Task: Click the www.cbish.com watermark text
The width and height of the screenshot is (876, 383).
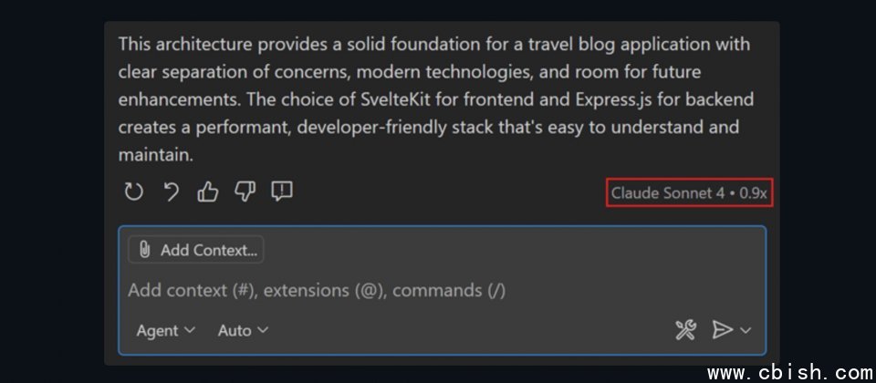Action: [x=790, y=372]
